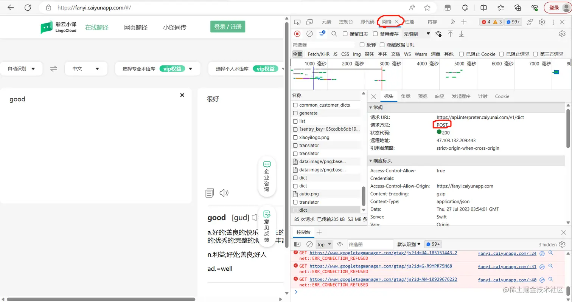Check 已阻止 Cookie checkbox
Image resolution: width=572 pixels, height=302 pixels.
pos(461,54)
